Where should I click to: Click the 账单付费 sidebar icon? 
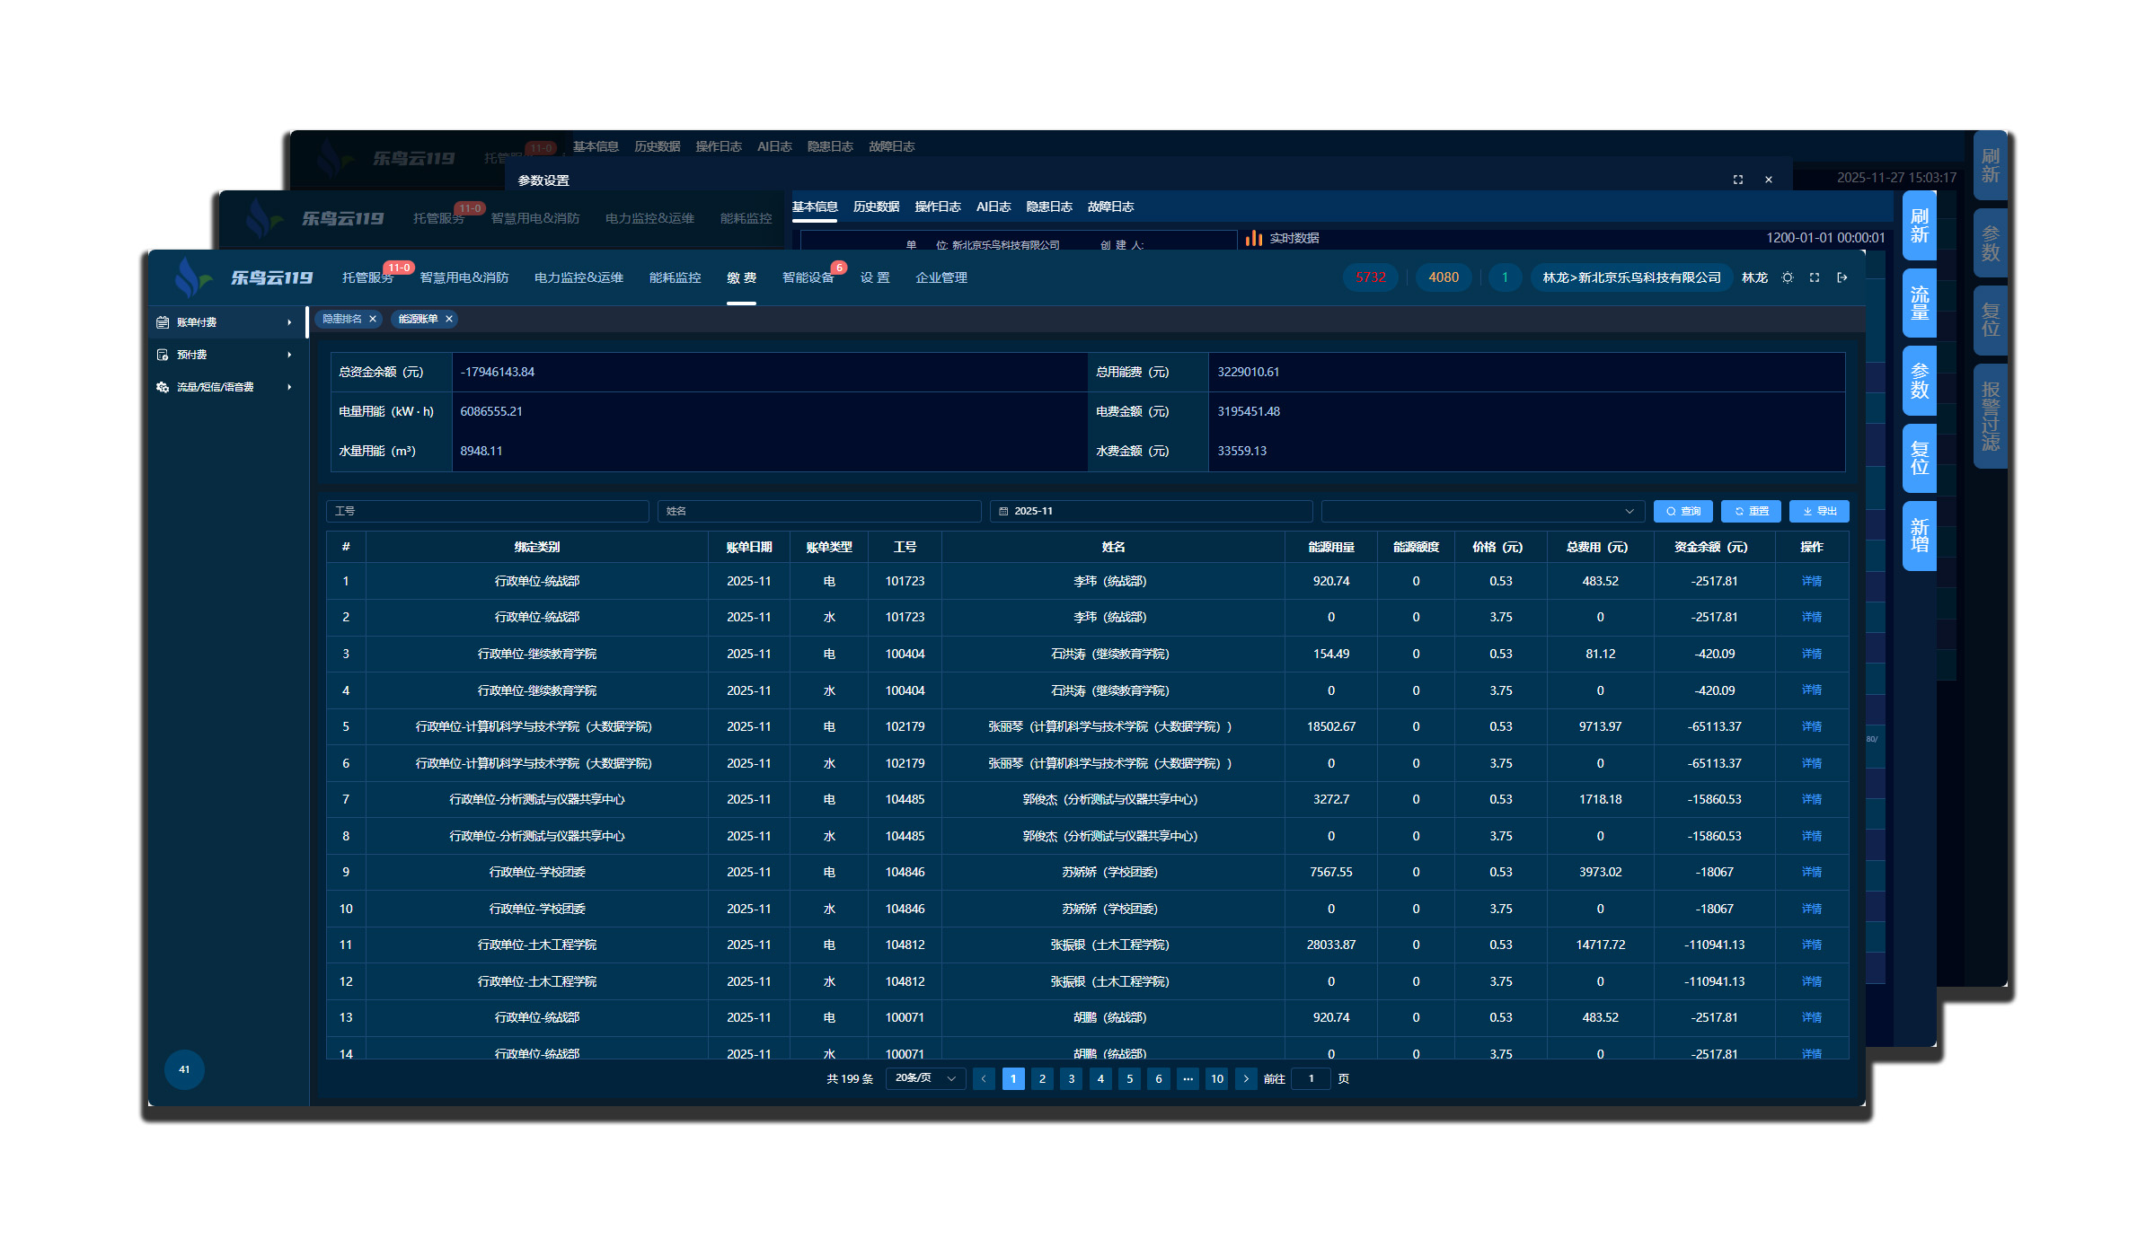tap(163, 322)
